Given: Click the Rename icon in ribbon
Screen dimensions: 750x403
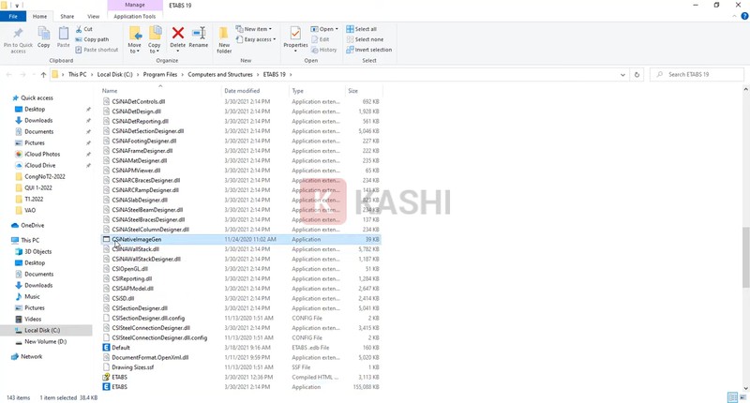Looking at the screenshot, I should 199,34.
